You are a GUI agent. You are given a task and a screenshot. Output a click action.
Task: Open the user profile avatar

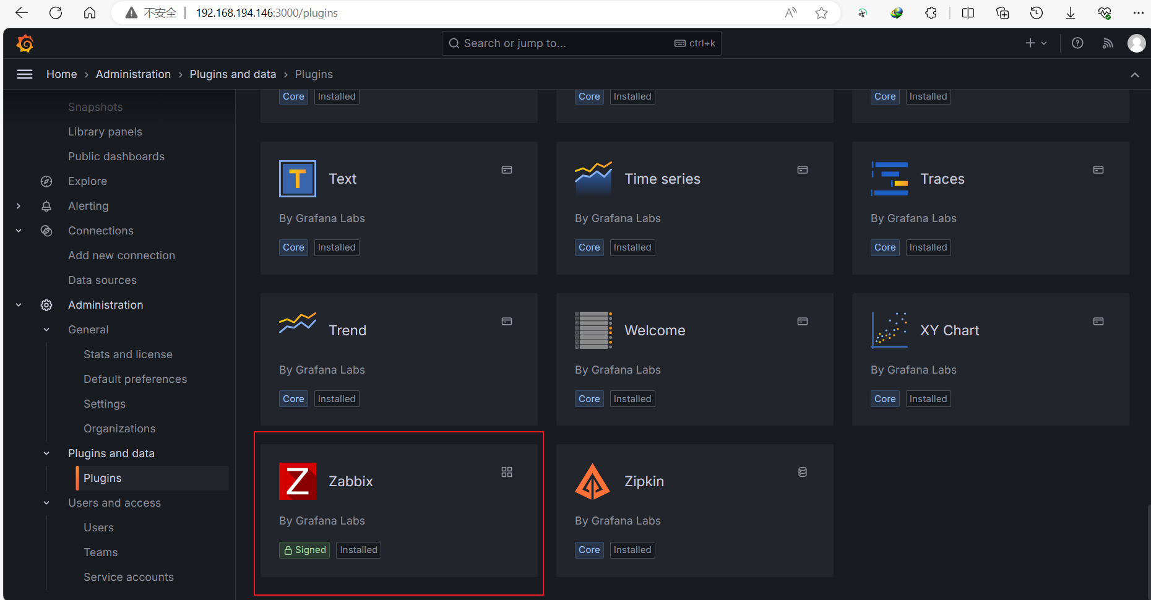click(x=1136, y=43)
